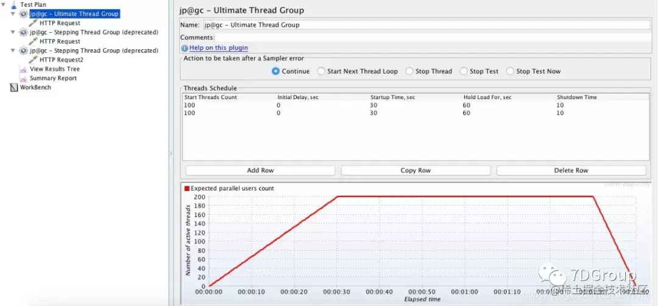Collapse the Stepping Thread Group holding plain HTTP Request
The height and width of the screenshot is (306, 658).
pyautogui.click(x=13, y=32)
